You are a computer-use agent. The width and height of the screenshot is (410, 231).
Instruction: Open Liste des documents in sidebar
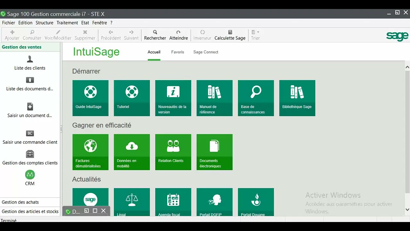pyautogui.click(x=30, y=84)
